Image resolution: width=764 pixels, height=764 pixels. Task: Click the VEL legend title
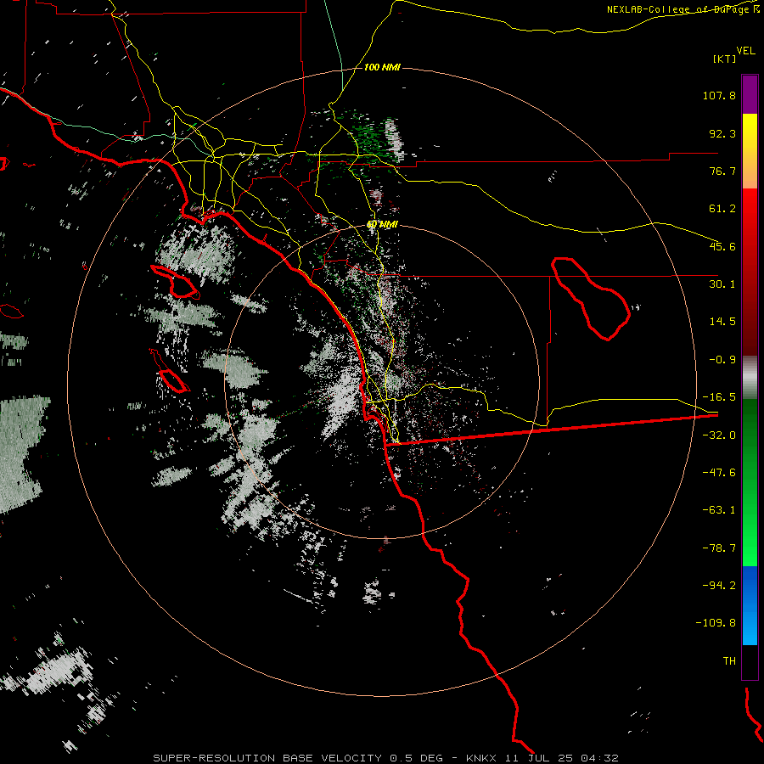(745, 51)
